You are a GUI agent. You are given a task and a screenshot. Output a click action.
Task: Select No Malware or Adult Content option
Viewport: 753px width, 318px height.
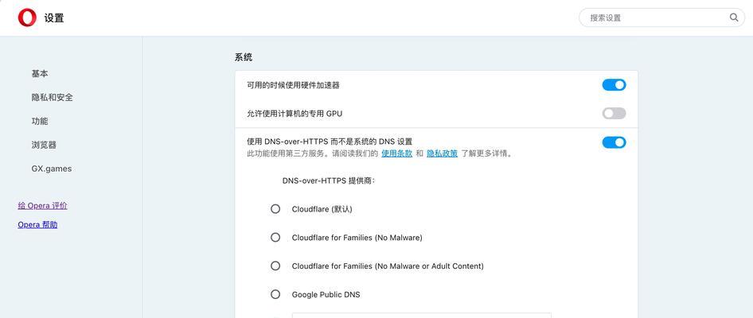pyautogui.click(x=275, y=266)
